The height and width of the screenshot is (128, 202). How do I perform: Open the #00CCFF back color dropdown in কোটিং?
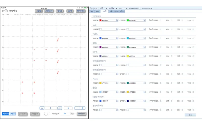pos(144,38)
